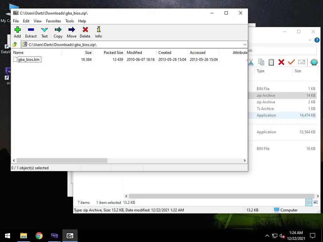Viewport: 323px width, 242px height.
Task: Select the 1 KB BIN File row
Action: click(283, 89)
